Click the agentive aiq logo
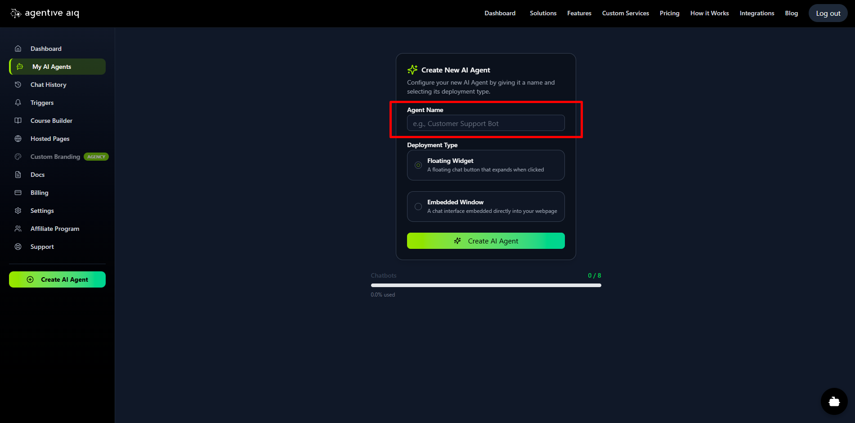The height and width of the screenshot is (423, 855). tap(45, 13)
